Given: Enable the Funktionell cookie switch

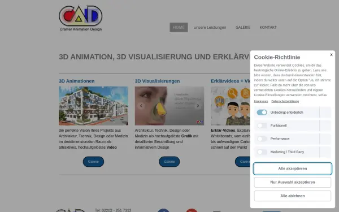Looking at the screenshot, I should (x=262, y=126).
